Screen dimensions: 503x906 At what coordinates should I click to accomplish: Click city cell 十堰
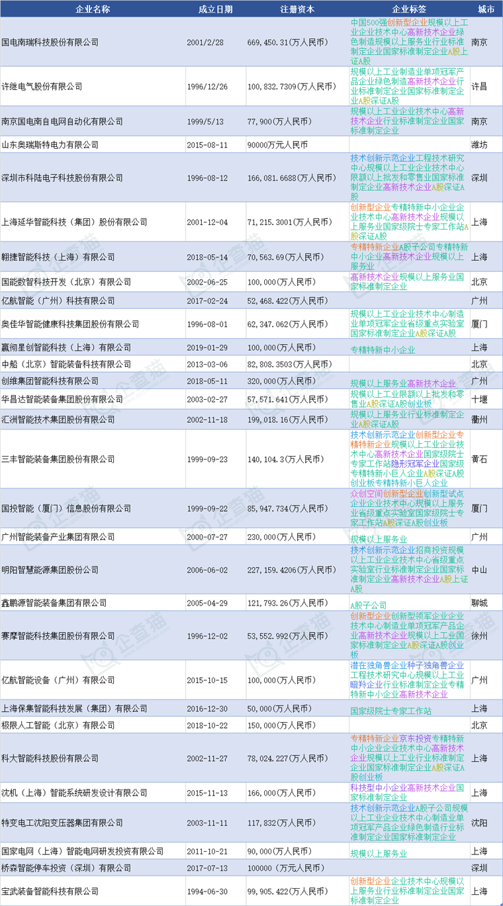coord(479,399)
